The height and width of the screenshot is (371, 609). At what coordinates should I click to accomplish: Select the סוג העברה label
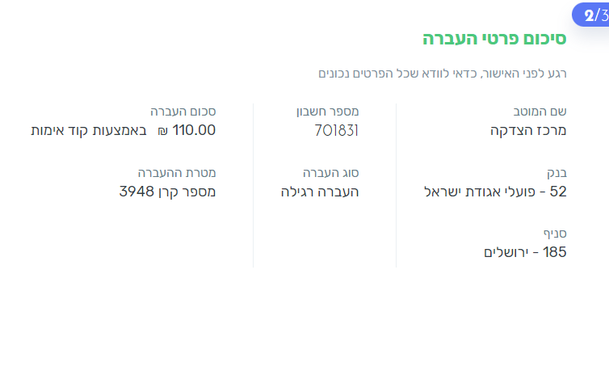point(330,172)
